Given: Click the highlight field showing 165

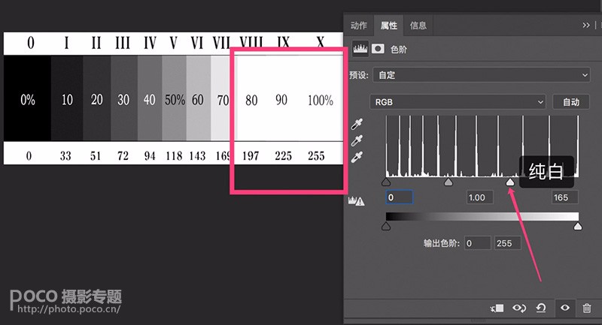Looking at the screenshot, I should [564, 197].
